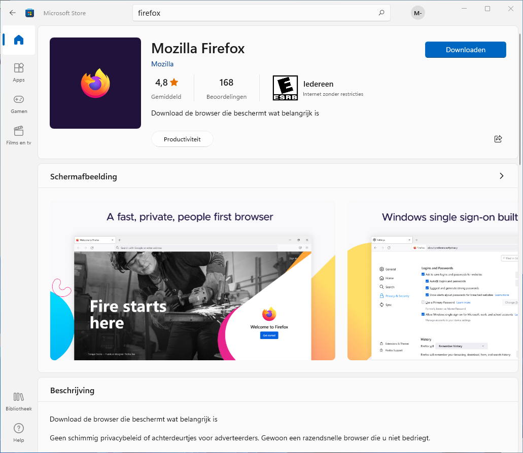523x453 pixels.
Task: Open the Bibliotheek library
Action: (x=19, y=401)
